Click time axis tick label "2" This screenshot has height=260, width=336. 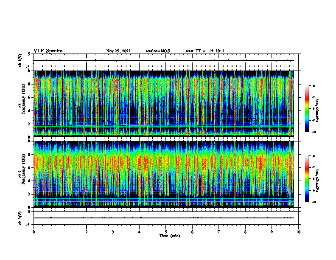(87, 232)
